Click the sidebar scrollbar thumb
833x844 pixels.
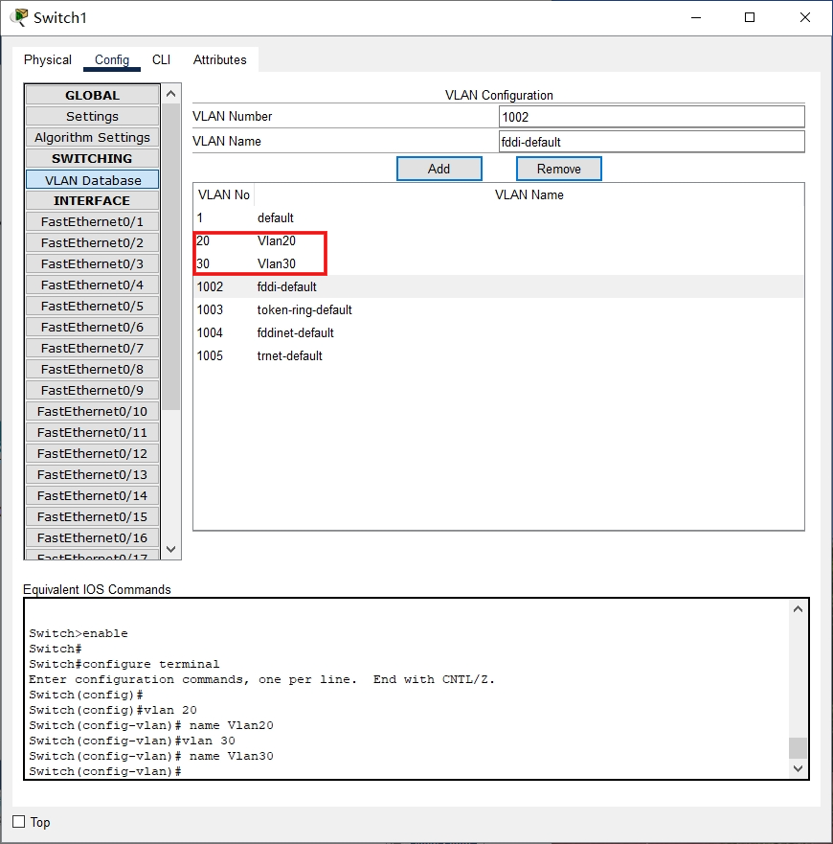(x=171, y=257)
